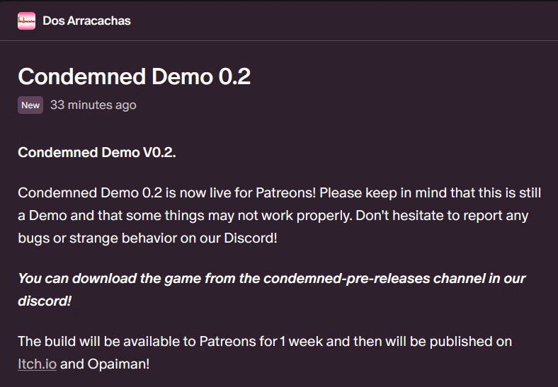This screenshot has width=558, height=387.
Task: Click the bold Condemned Demo V0.2. heading
Action: pos(96,153)
